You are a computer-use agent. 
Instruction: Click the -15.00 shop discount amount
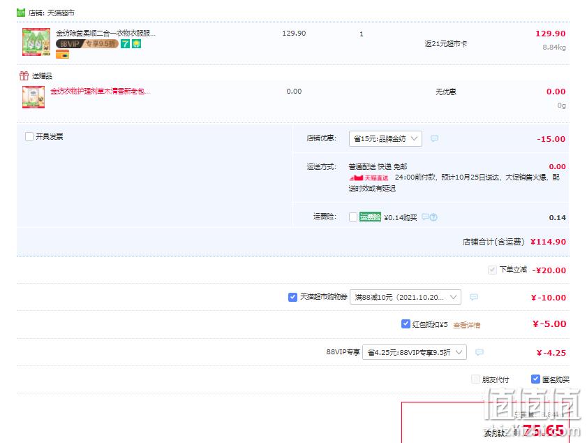[551, 139]
